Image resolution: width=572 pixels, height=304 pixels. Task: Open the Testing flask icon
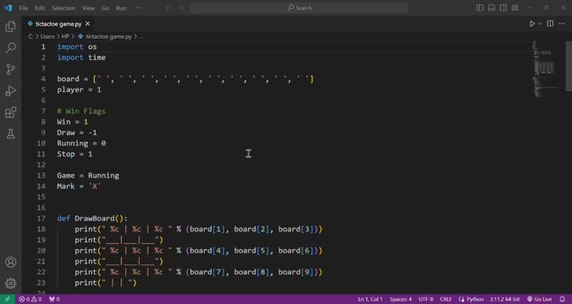11,134
